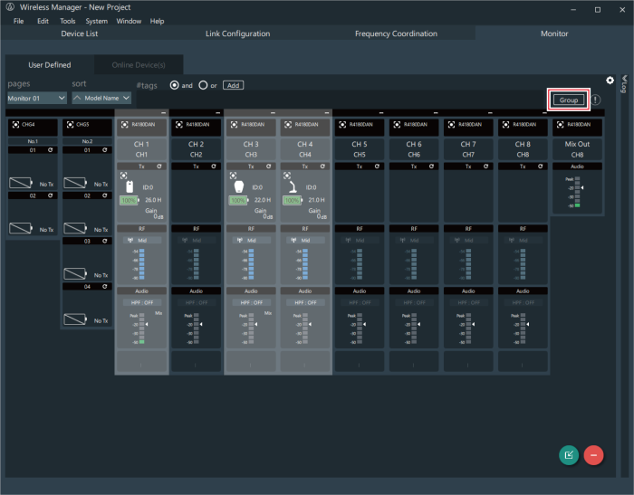Expand the Log side panel

tap(624, 83)
